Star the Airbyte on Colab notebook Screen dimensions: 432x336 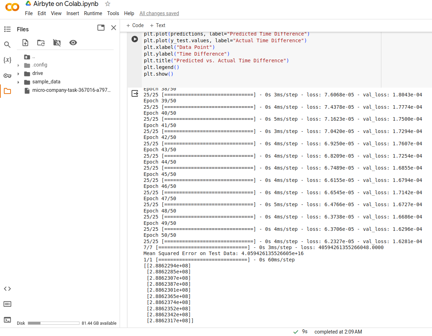tap(108, 4)
